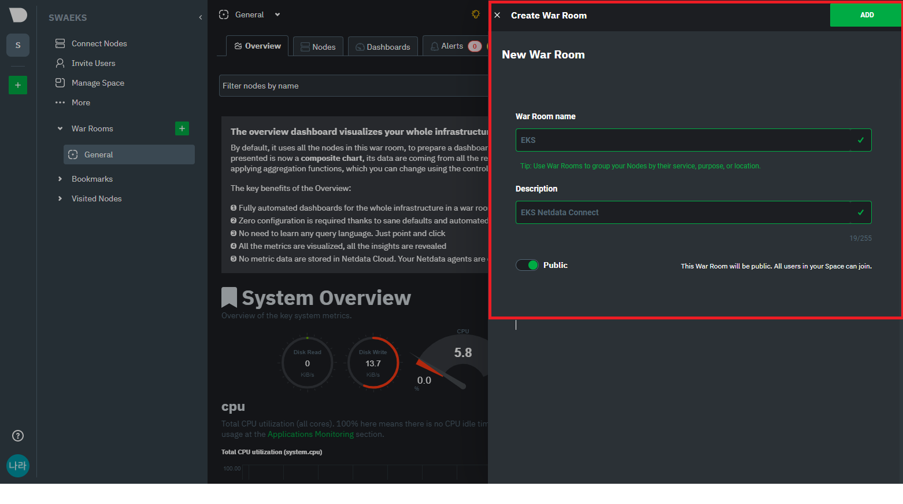Viewport: 903px width, 504px height.
Task: Open the user profile avatar
Action: point(18,466)
